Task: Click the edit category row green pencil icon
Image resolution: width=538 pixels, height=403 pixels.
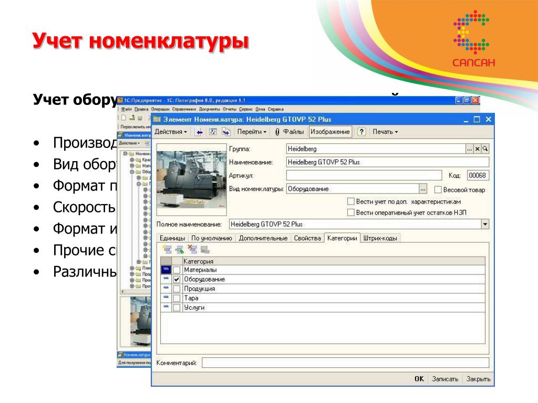Action: point(180,249)
